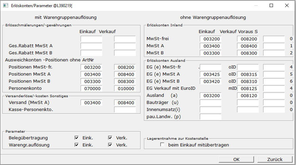Uncheck Warengr.auflösung Verk. checkbox

tap(110, 145)
